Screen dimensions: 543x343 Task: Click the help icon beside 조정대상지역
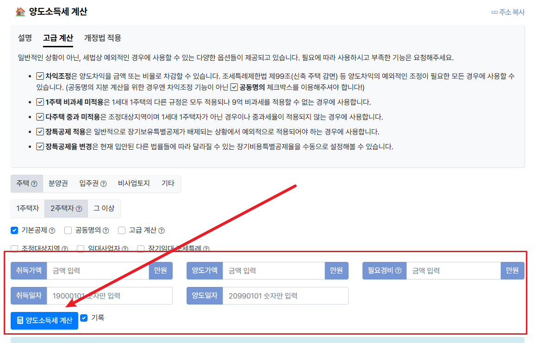point(64,249)
